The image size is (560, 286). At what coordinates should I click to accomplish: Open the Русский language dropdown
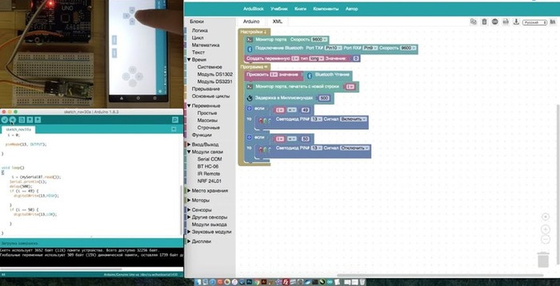tap(534, 21)
